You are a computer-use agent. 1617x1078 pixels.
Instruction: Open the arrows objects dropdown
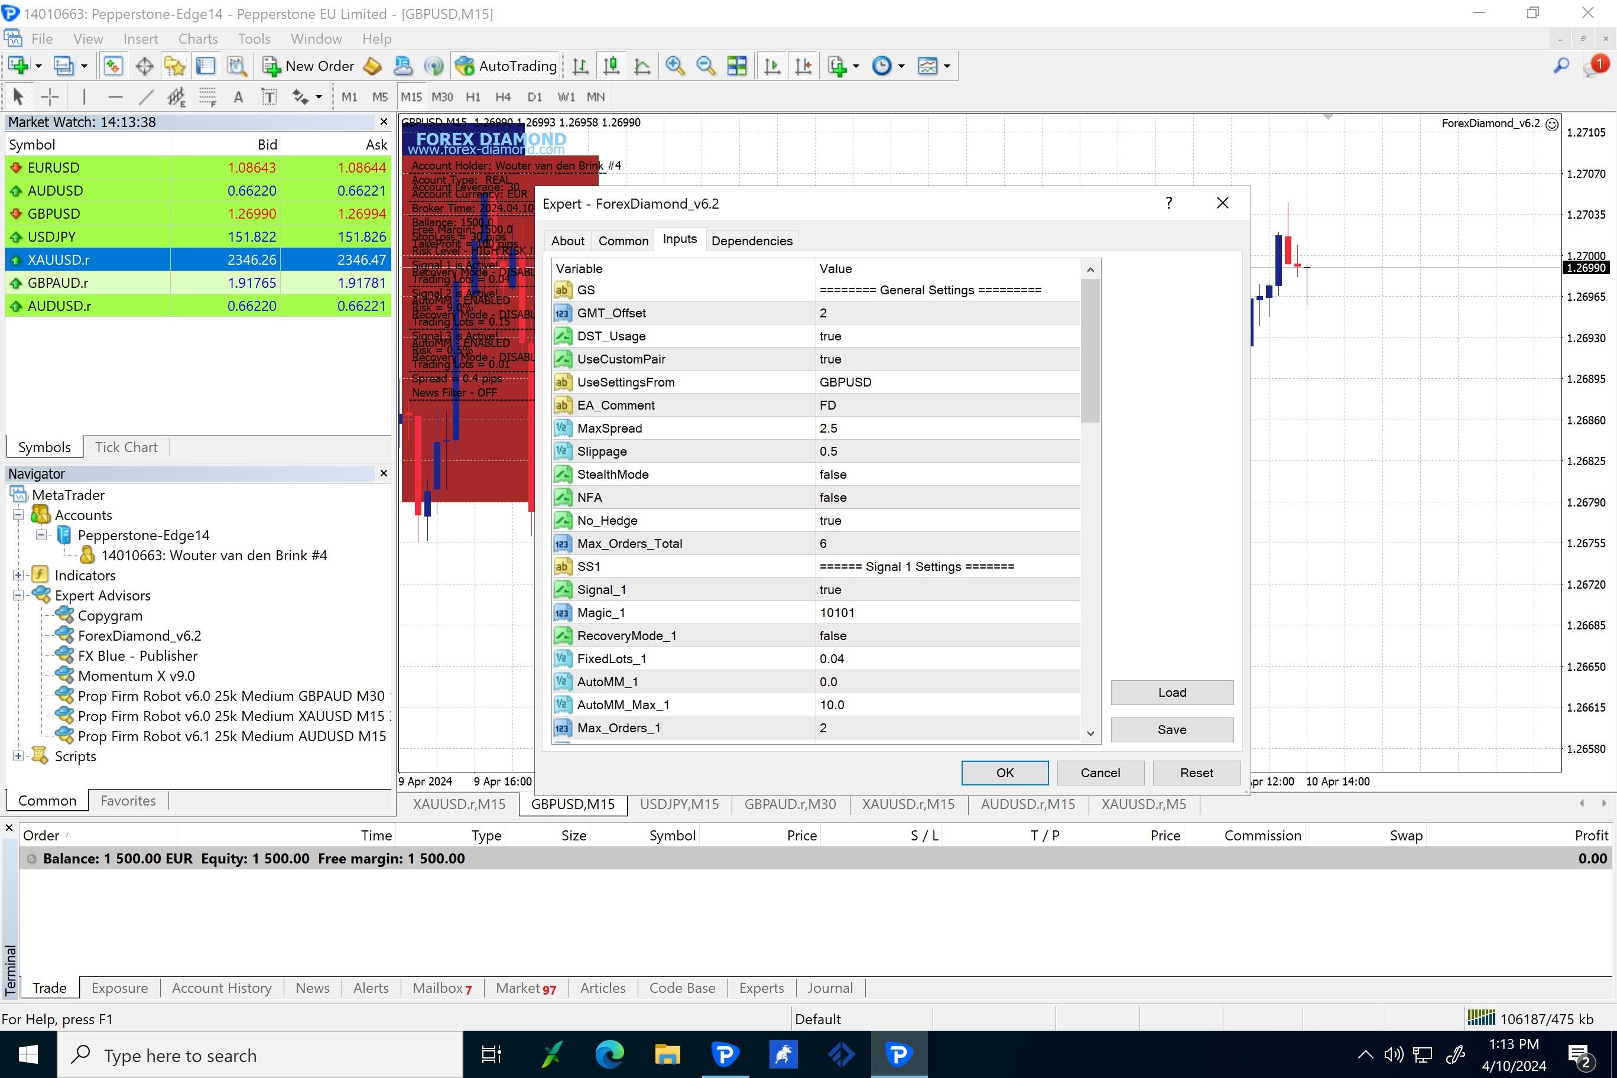319,97
